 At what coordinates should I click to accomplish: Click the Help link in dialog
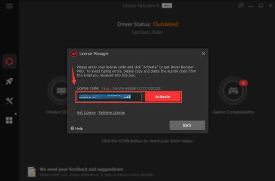[76, 129]
